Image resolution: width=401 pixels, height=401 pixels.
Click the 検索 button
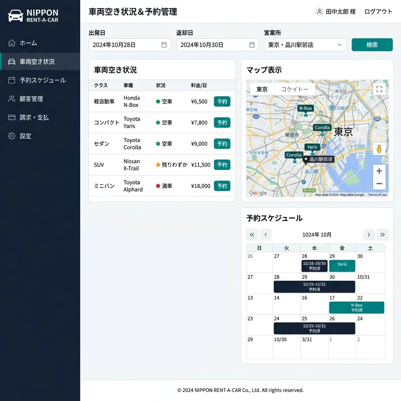pyautogui.click(x=372, y=45)
